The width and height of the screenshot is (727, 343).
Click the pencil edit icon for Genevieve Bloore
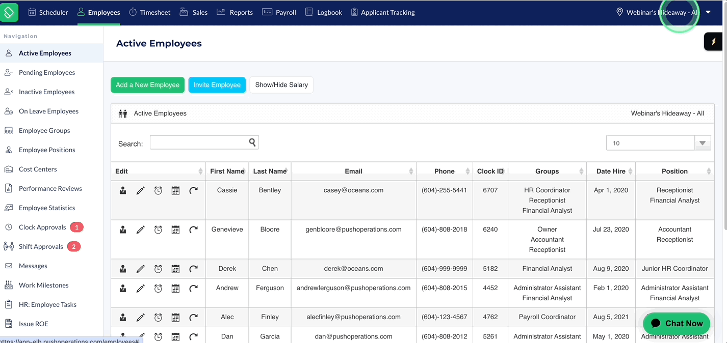click(141, 230)
